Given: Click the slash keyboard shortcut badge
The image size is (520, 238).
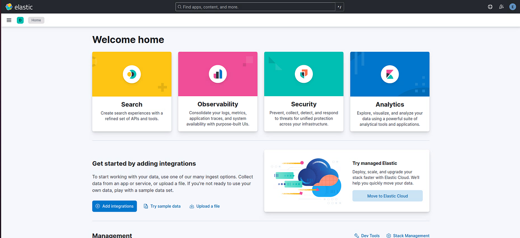Looking at the screenshot, I should click(x=339, y=7).
